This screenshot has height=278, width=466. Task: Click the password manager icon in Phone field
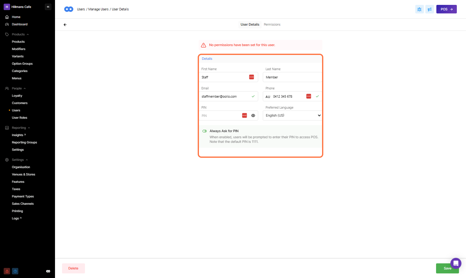point(309,96)
